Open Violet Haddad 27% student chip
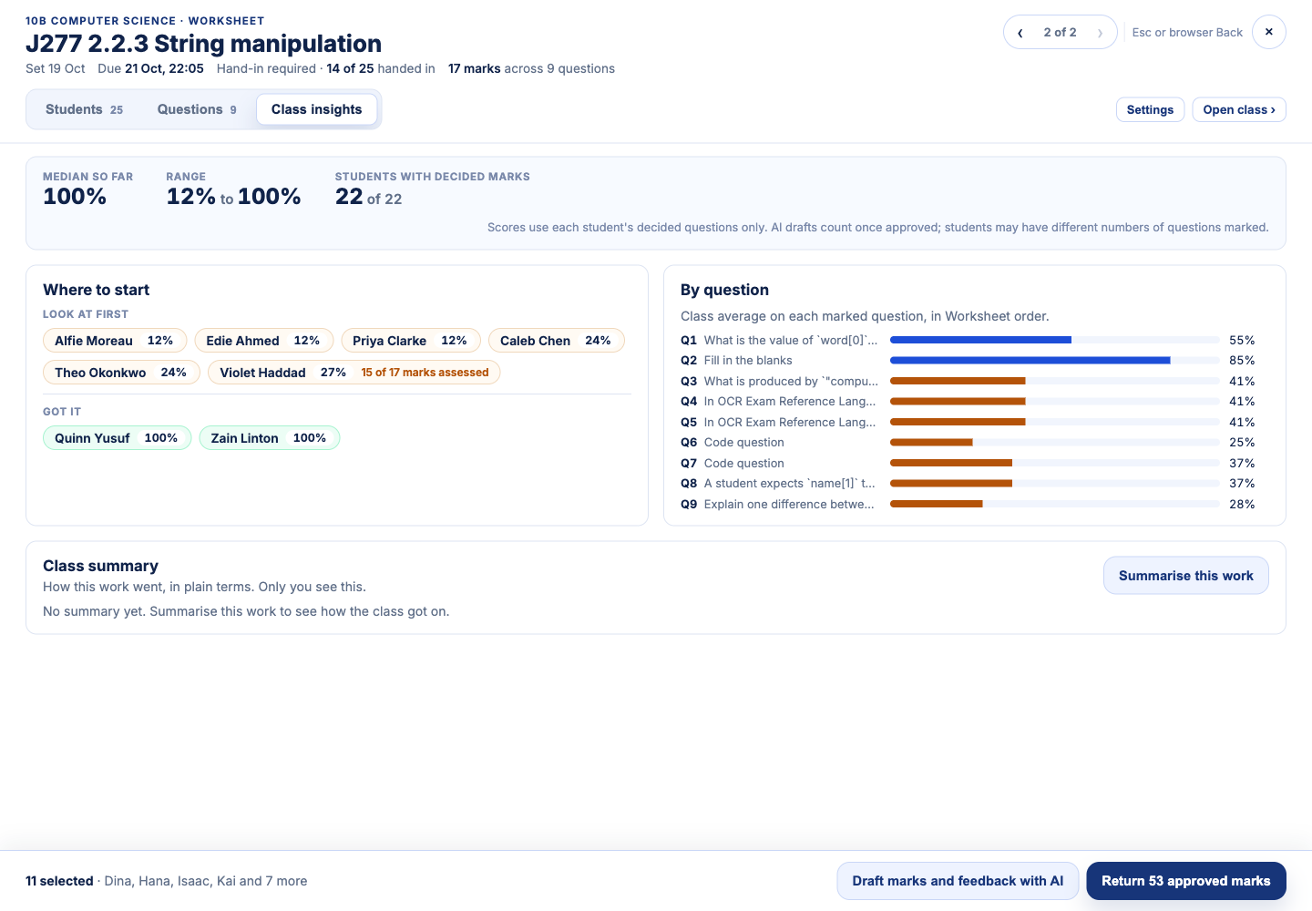 pos(354,373)
